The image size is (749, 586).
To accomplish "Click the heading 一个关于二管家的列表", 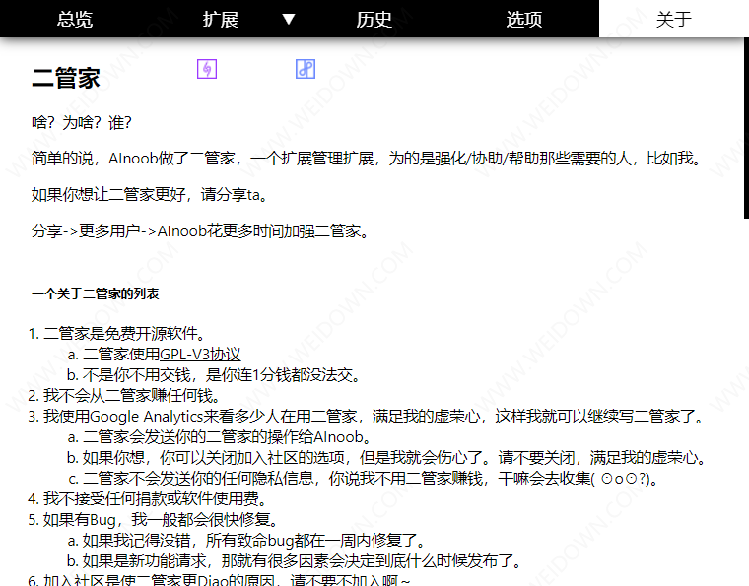I will 95,293.
